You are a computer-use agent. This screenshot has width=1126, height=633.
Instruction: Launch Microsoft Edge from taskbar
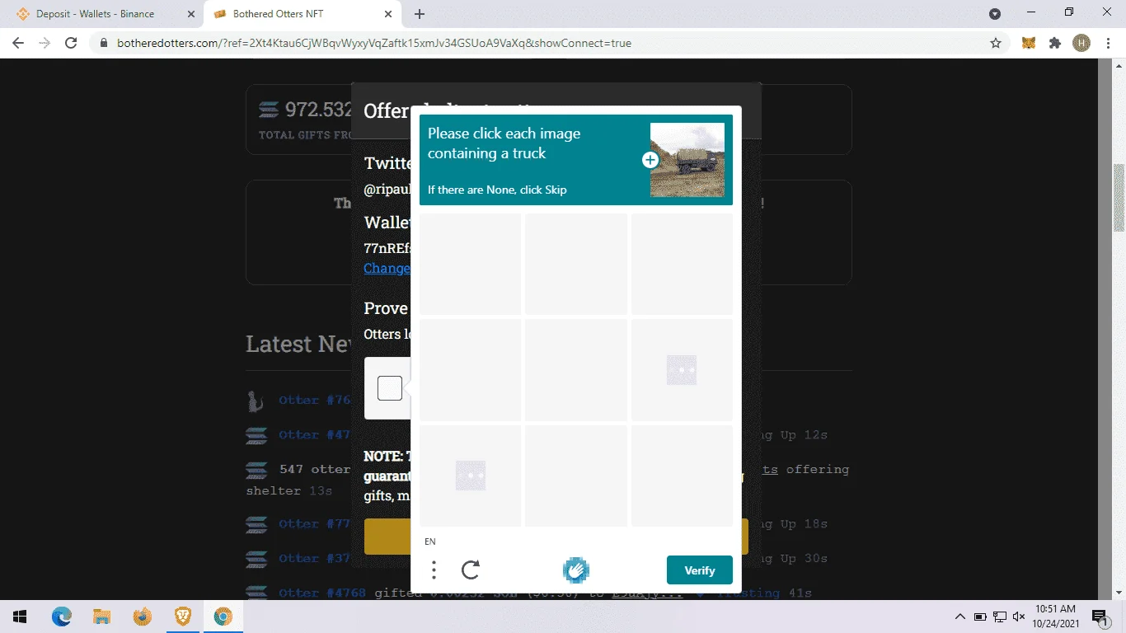click(62, 617)
